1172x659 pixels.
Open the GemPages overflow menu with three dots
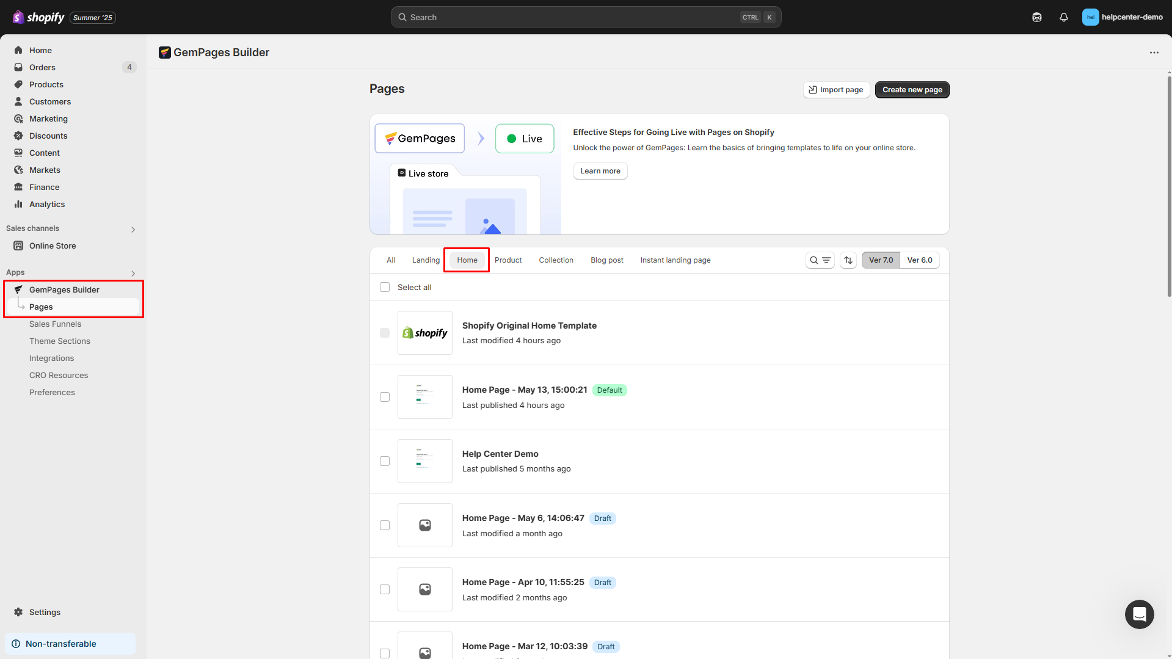click(x=1154, y=53)
